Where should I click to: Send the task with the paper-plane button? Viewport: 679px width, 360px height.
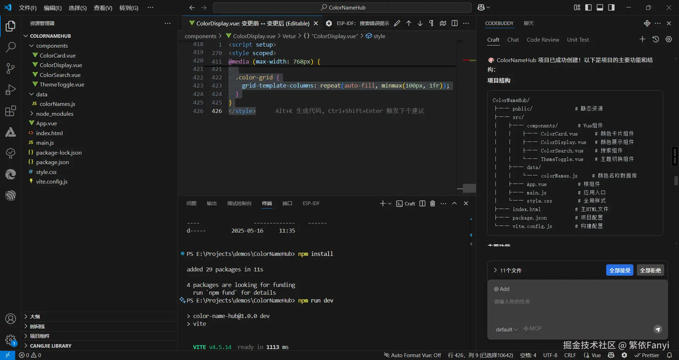click(658, 329)
